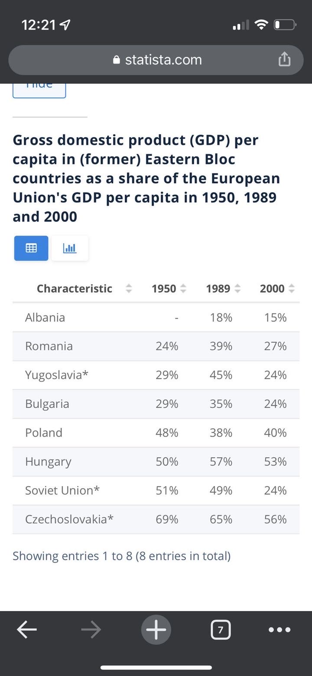The width and height of the screenshot is (312, 676).
Task: Tap the share icon in address bar
Action: (284, 59)
